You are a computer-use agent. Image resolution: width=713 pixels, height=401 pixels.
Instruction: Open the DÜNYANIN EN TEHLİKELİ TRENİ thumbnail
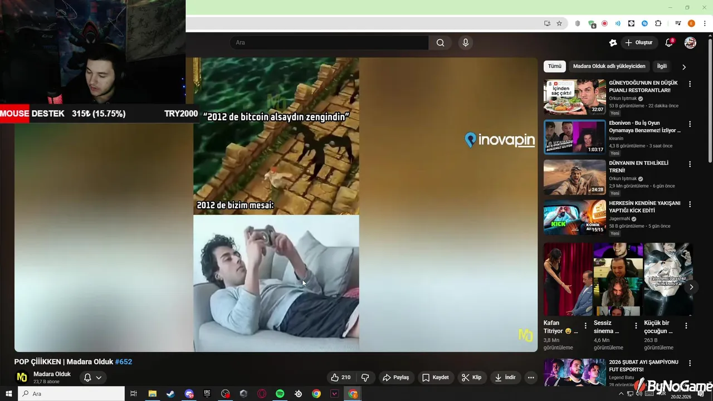click(x=574, y=177)
